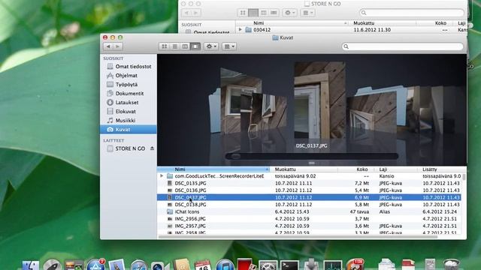Image resolution: width=481 pixels, height=270 pixels.
Task: Click the cover flow thumbnail right of center
Action: 372,112
